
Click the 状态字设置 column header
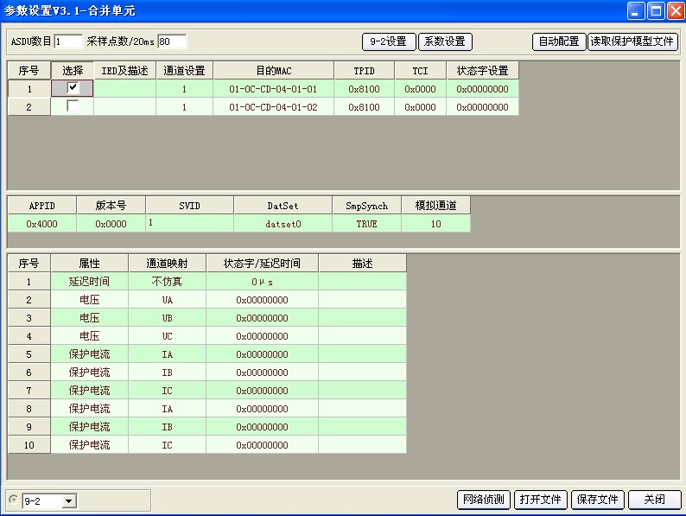[x=482, y=70]
